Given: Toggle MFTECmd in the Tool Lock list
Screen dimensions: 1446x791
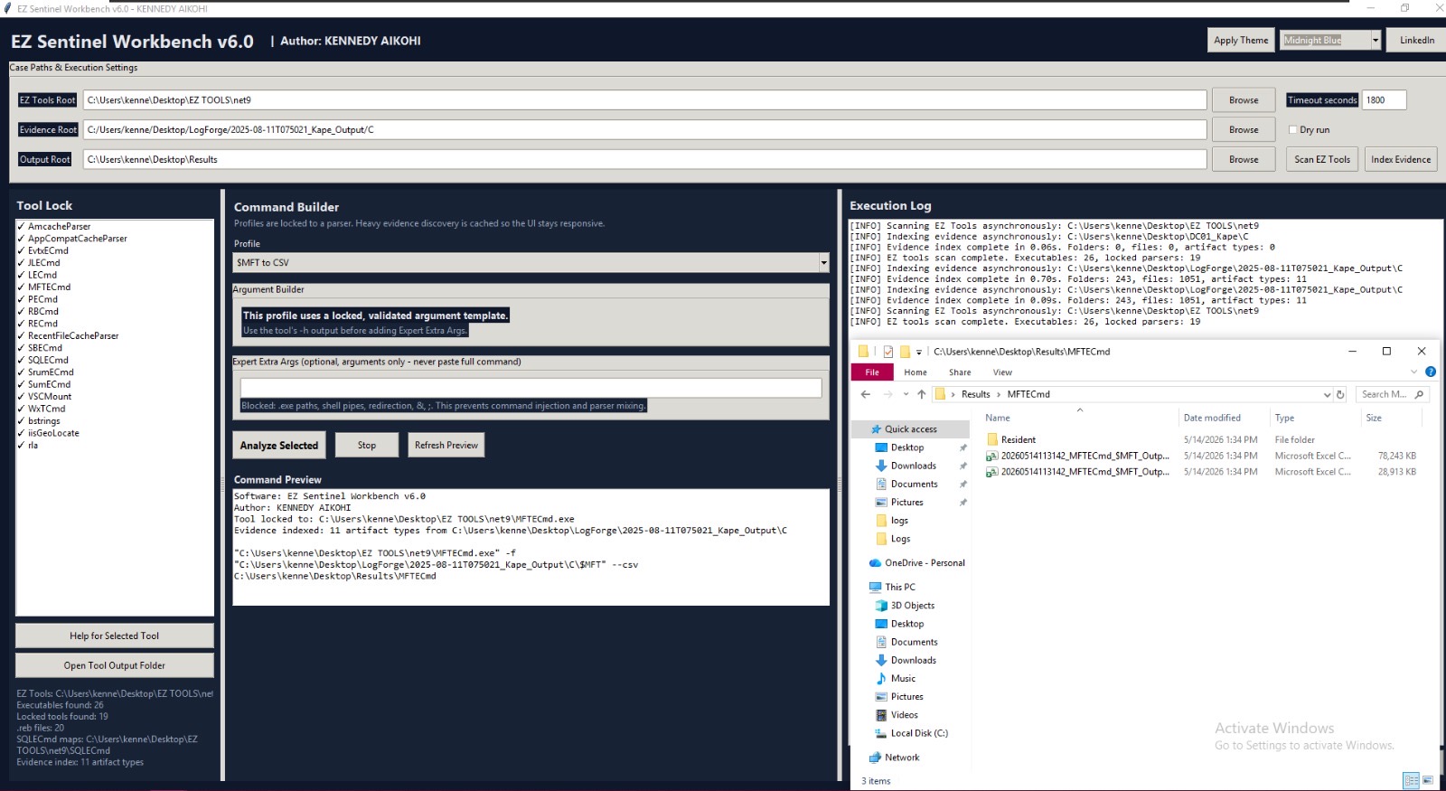Looking at the screenshot, I should (22, 287).
